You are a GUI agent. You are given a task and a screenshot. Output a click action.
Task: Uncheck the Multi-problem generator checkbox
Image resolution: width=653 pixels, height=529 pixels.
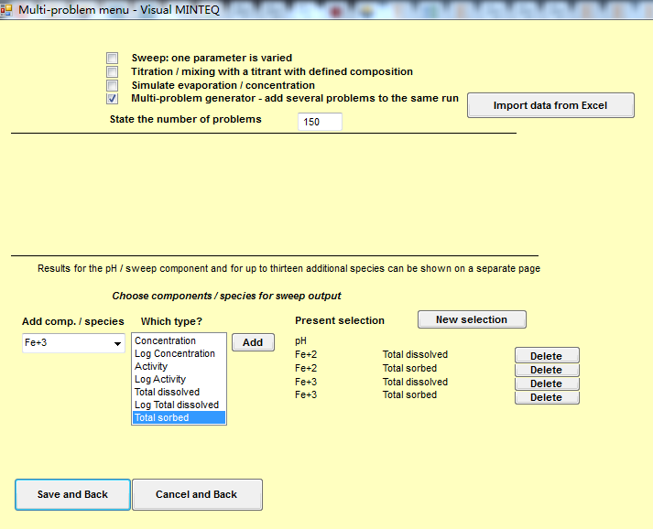(112, 99)
